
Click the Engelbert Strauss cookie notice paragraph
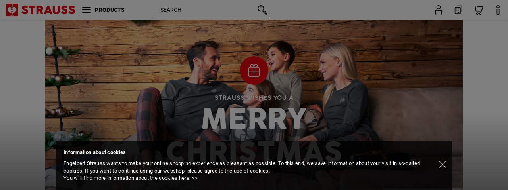click(242, 167)
